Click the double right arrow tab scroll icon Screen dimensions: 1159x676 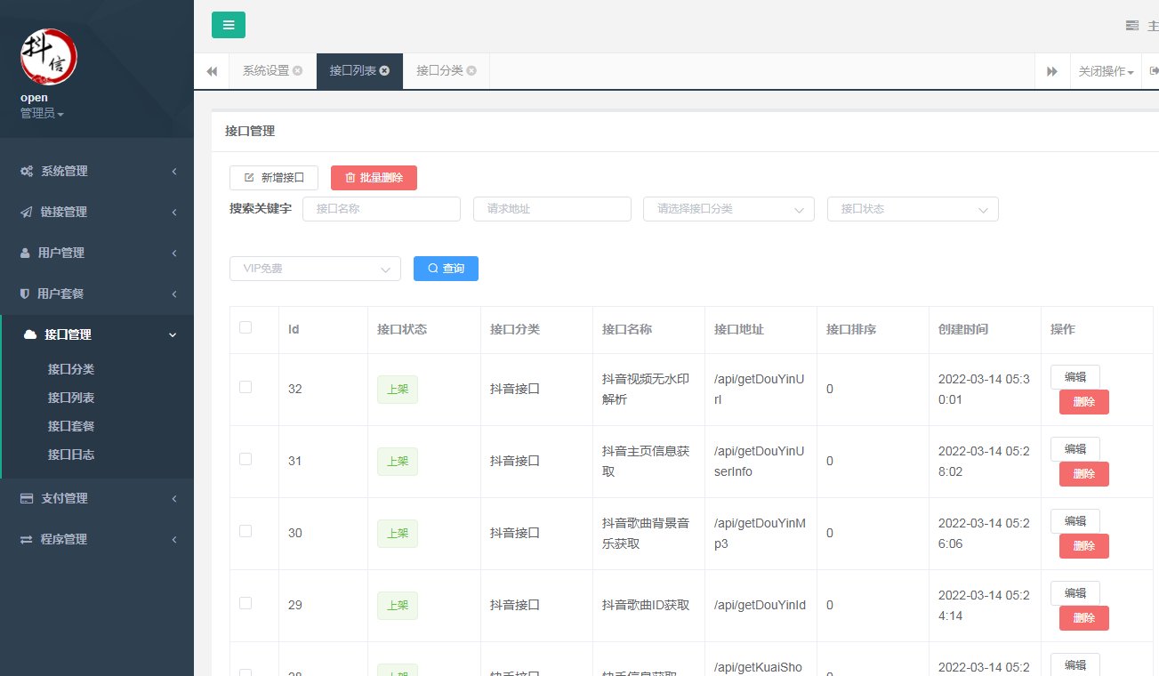[x=1052, y=71]
